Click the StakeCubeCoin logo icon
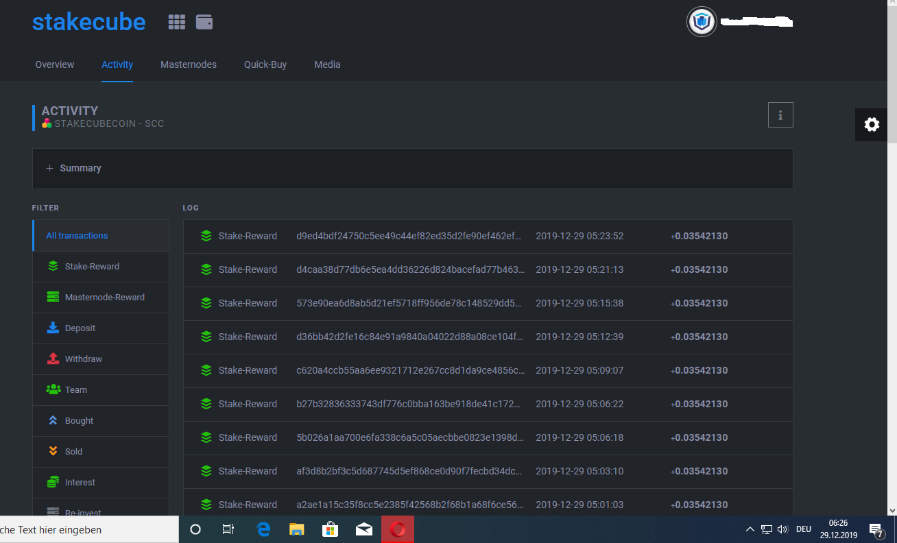 pos(47,124)
